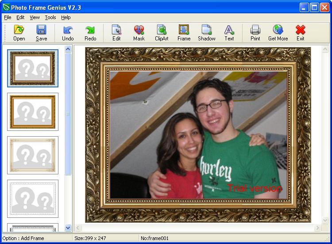332x244 pixels.
Task: Minimize the Photo Frame Genius window
Action: click(304, 8)
